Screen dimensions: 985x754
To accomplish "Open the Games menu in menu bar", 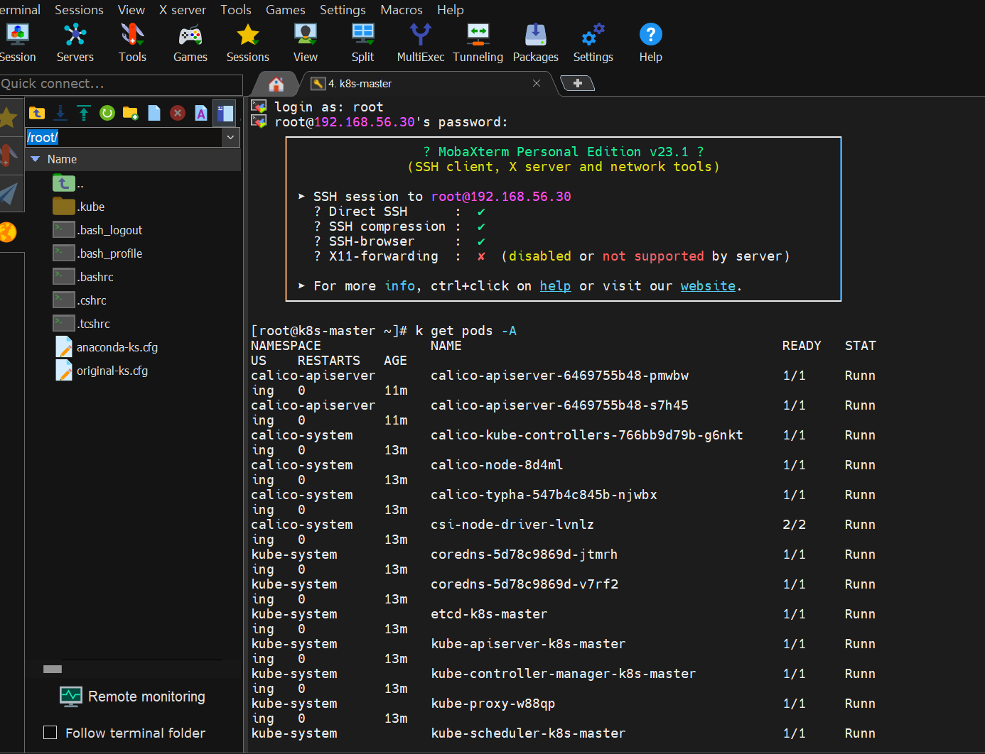I will pos(286,9).
